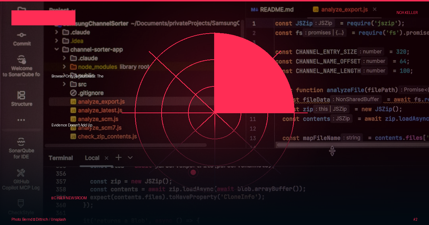Switch to the analyze_export.js tab

(340, 10)
